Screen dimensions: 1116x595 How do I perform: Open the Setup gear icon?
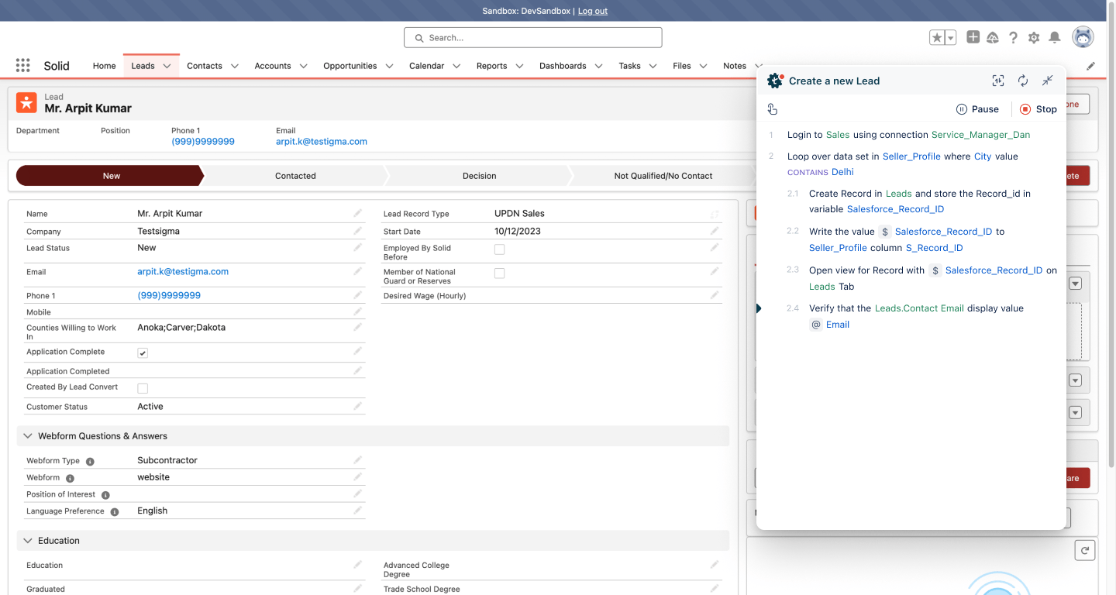coord(1033,37)
